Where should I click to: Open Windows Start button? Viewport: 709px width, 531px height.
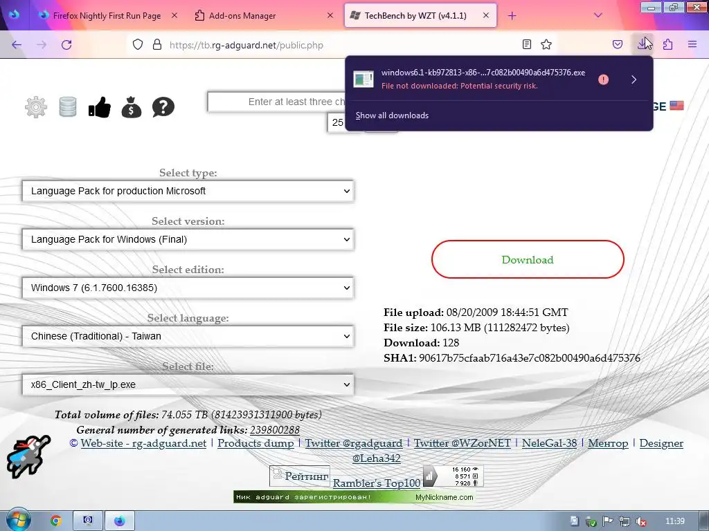click(x=18, y=521)
